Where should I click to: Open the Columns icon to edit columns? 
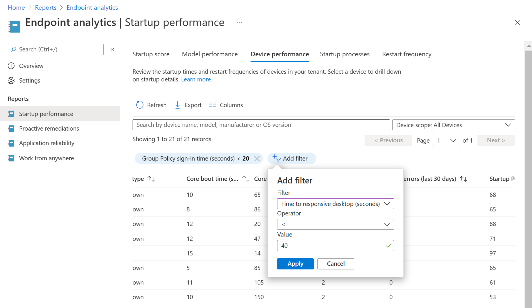pyautogui.click(x=213, y=105)
